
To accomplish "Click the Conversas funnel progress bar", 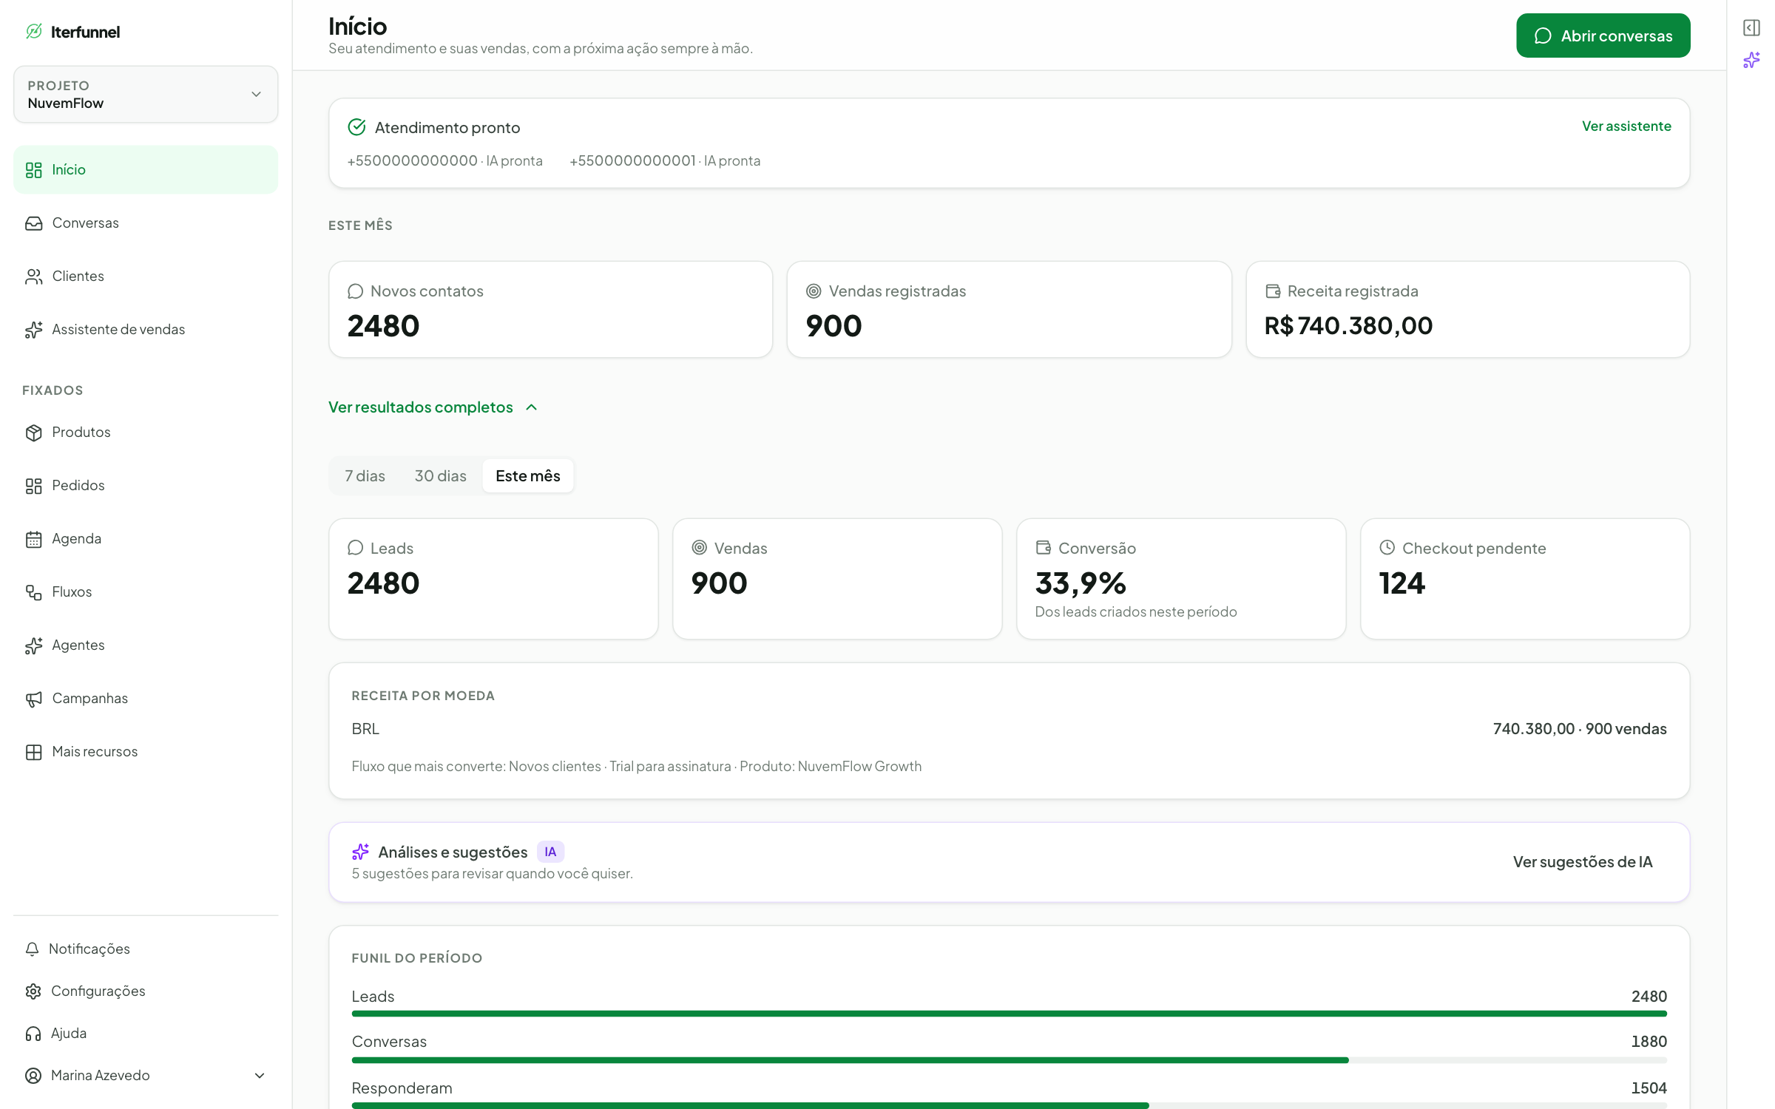I will point(1009,1060).
